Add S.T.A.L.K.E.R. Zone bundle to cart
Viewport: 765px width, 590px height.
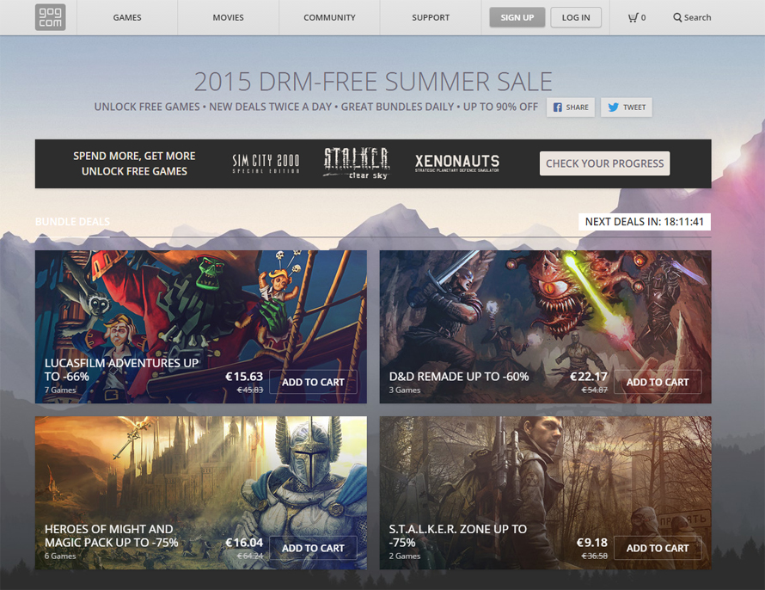tap(658, 548)
